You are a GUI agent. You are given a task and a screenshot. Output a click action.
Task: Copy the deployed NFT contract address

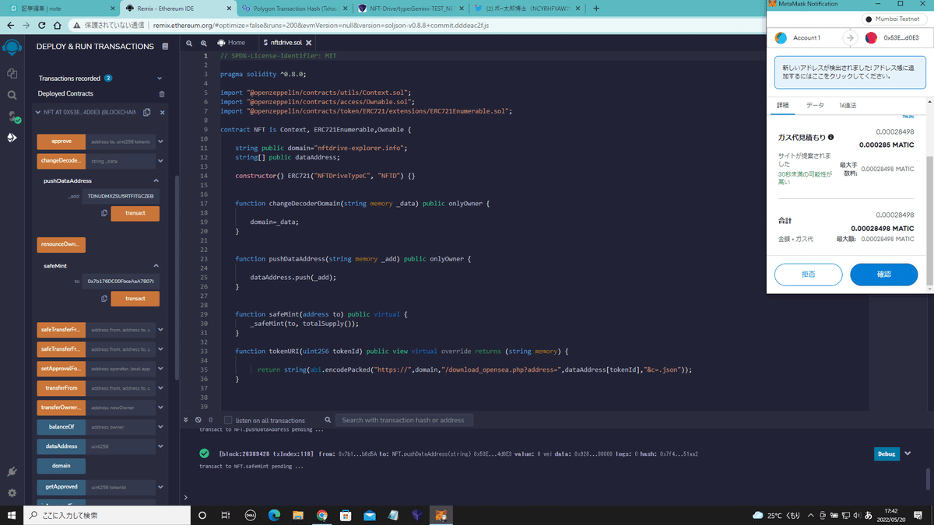pos(146,112)
